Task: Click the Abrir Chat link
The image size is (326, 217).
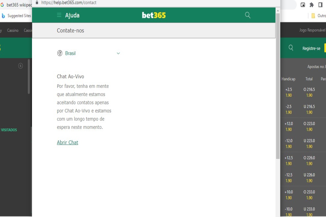Action: pyautogui.click(x=67, y=142)
